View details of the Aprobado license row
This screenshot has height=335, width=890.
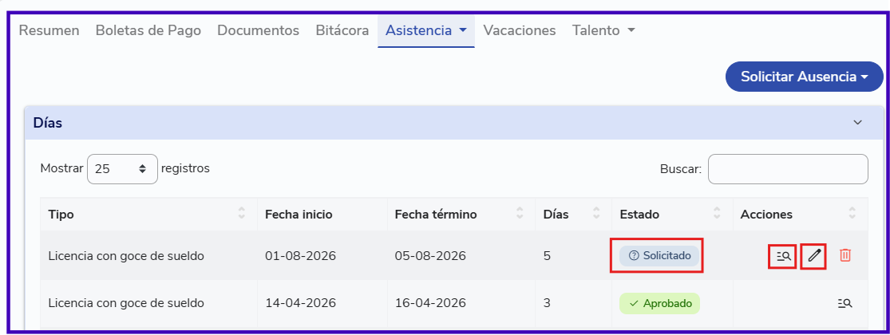click(x=845, y=303)
